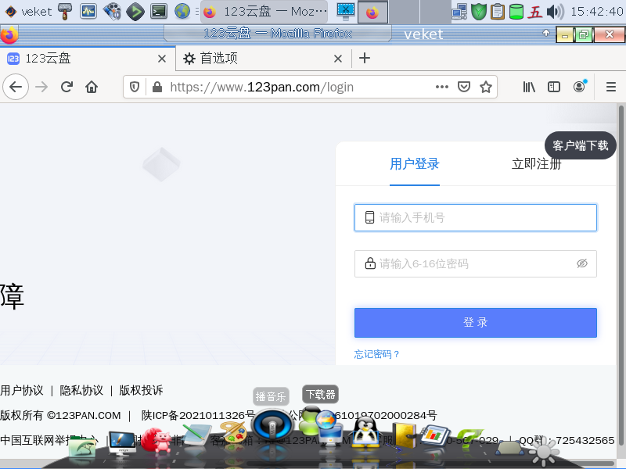Open the globe web browser launcher

(x=182, y=12)
